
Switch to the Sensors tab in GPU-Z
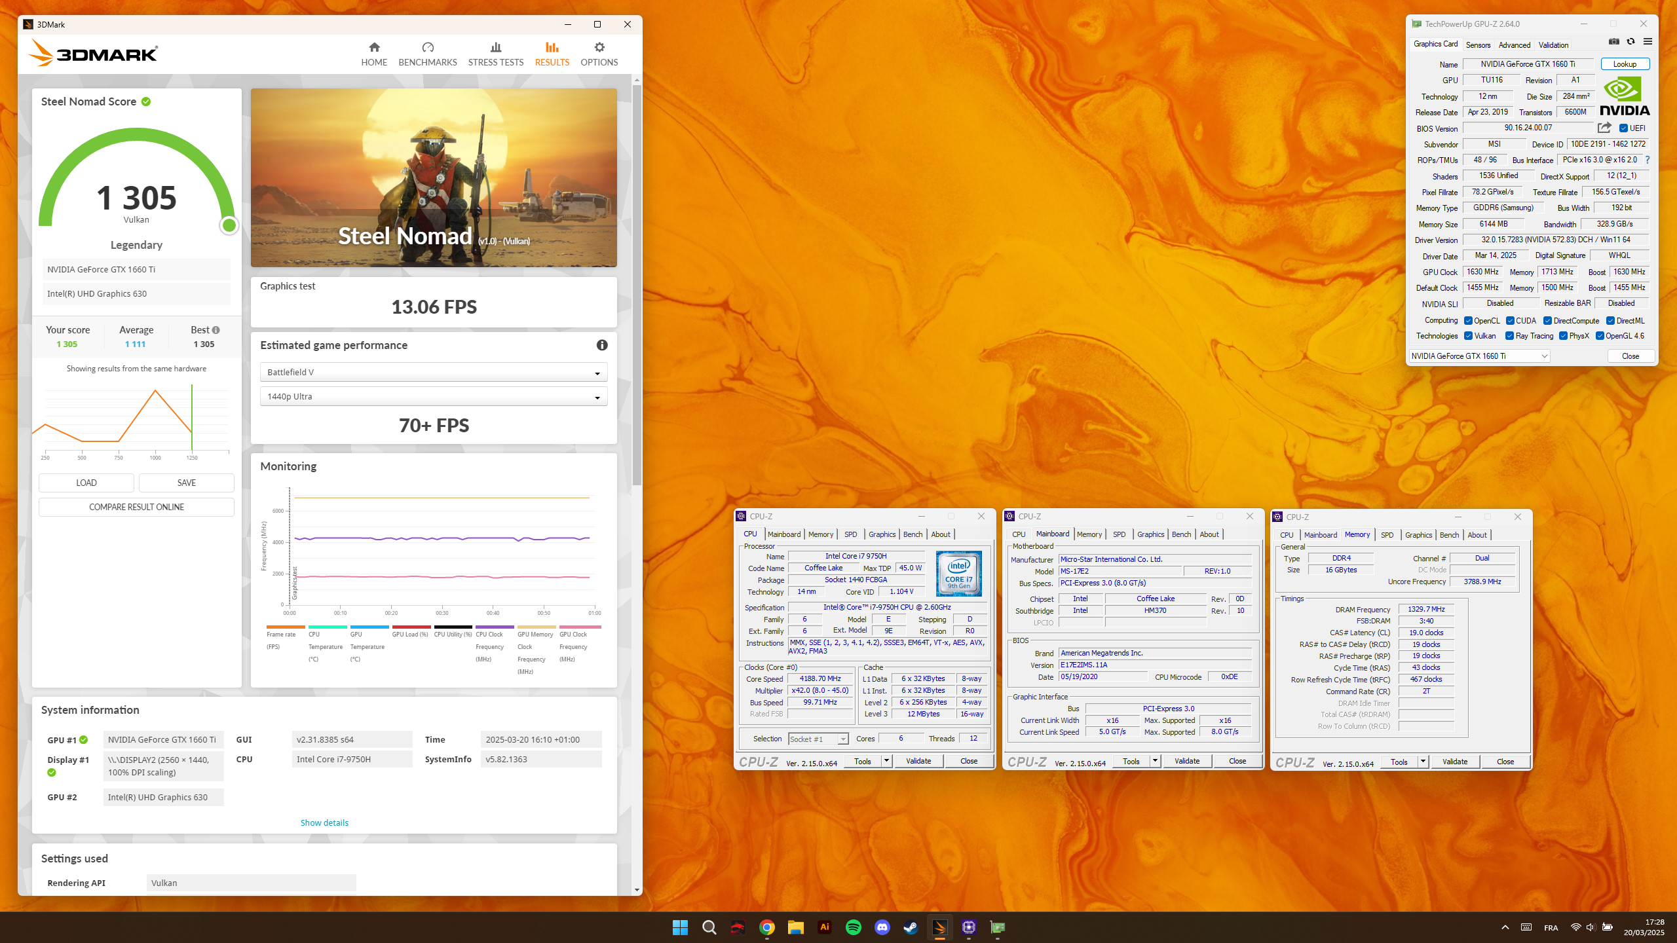coord(1478,45)
